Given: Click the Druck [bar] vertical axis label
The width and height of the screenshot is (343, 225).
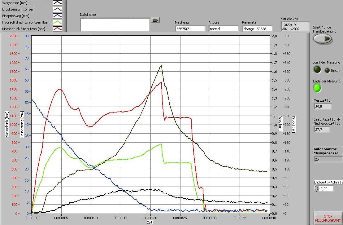Looking at the screenshot, I should pos(293,124).
